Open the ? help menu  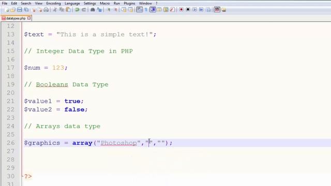pyautogui.click(x=157, y=4)
